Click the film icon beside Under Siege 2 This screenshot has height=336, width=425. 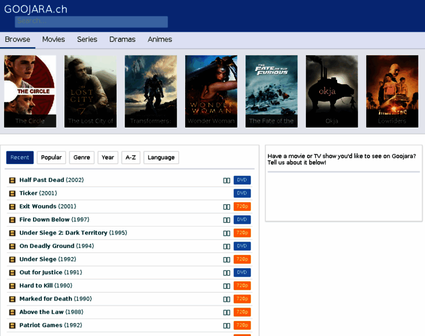[x=12, y=233]
